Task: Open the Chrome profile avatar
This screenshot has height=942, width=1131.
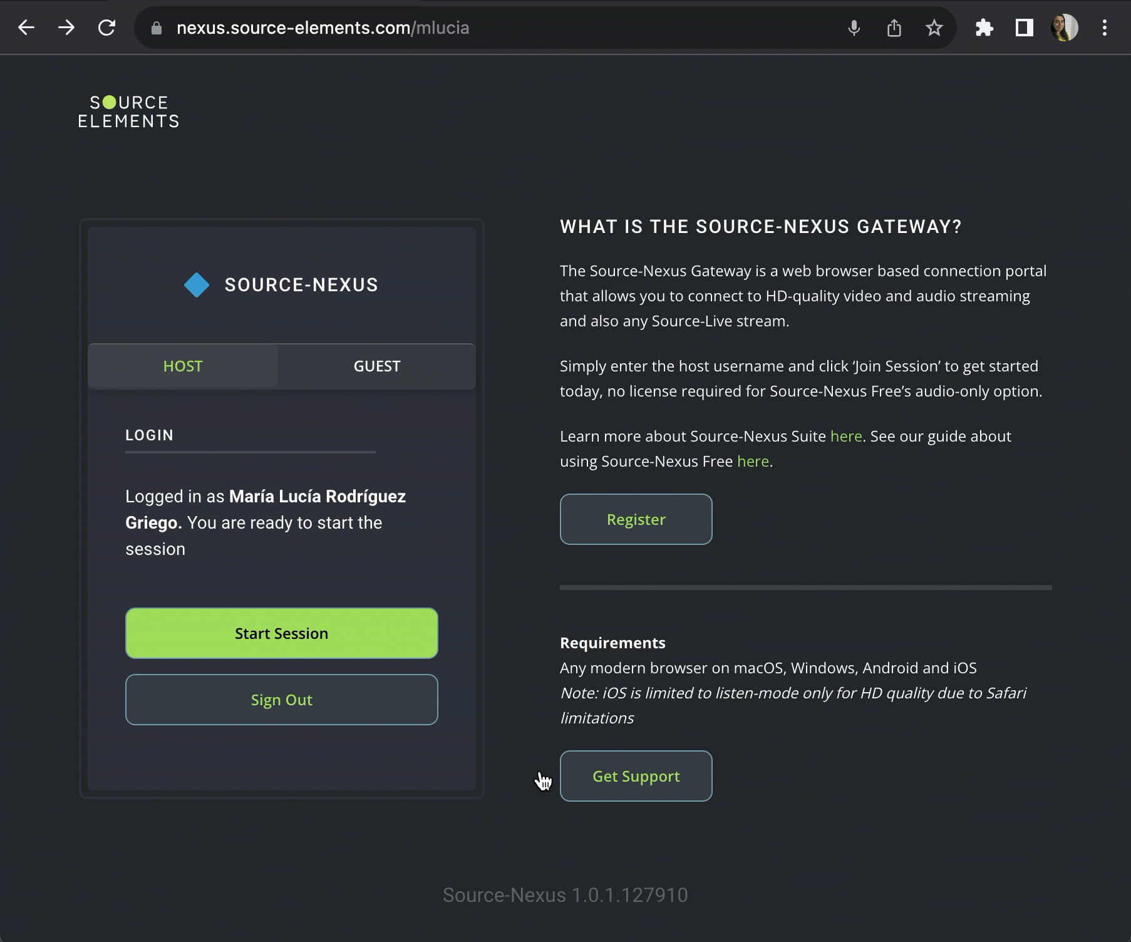Action: click(1064, 28)
